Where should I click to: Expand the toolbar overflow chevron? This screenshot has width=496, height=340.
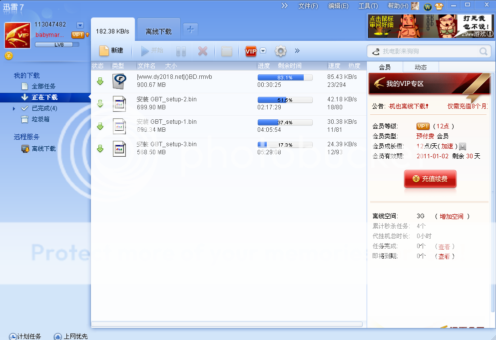[x=297, y=51]
